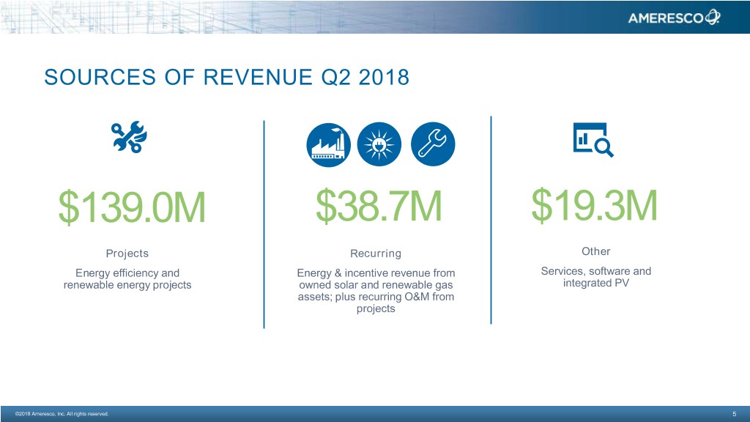The image size is (750, 422).
Task: Click the chart with magnifier icon
Action: click(x=591, y=139)
